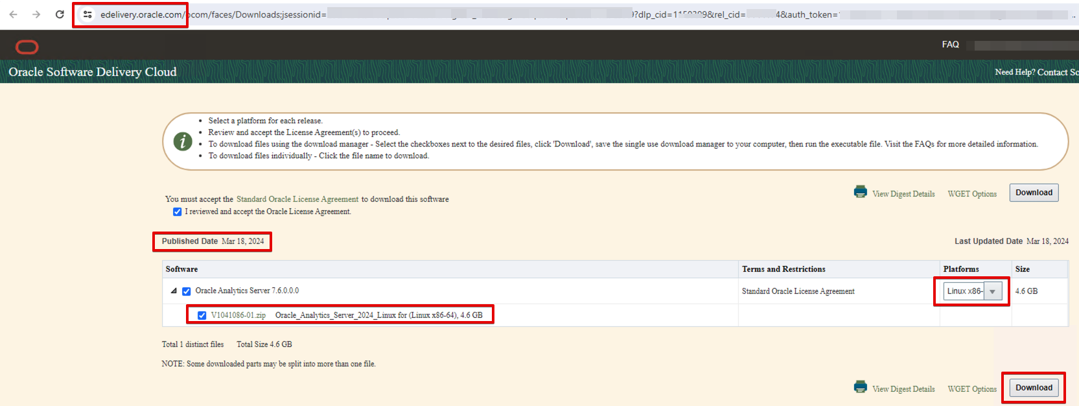Click the bottom printer icon beside View Digest Details
The width and height of the screenshot is (1079, 406).
pos(861,387)
